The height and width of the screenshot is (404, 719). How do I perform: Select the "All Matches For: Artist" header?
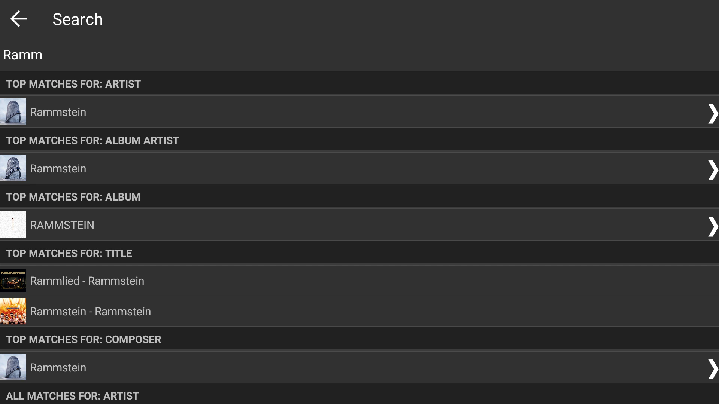pos(72,396)
